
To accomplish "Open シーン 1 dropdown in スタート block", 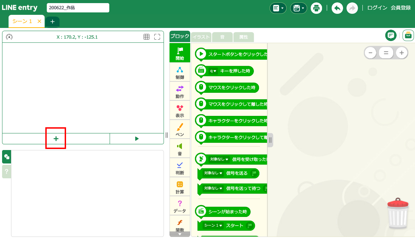I will [x=213, y=226].
